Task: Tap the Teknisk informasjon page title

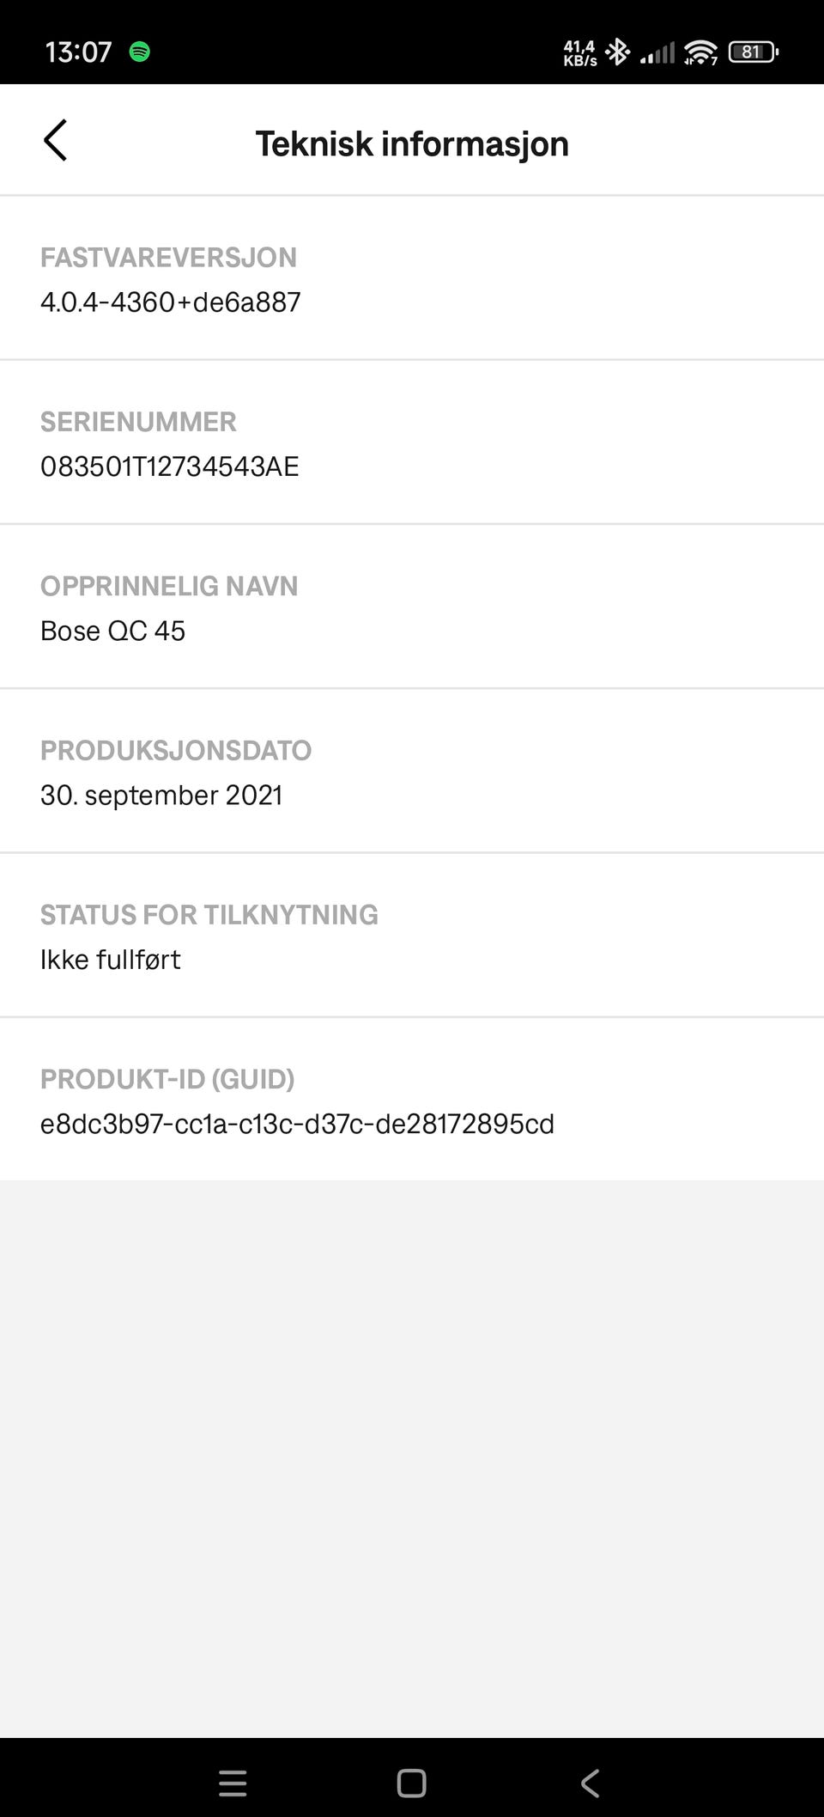Action: coord(412,143)
